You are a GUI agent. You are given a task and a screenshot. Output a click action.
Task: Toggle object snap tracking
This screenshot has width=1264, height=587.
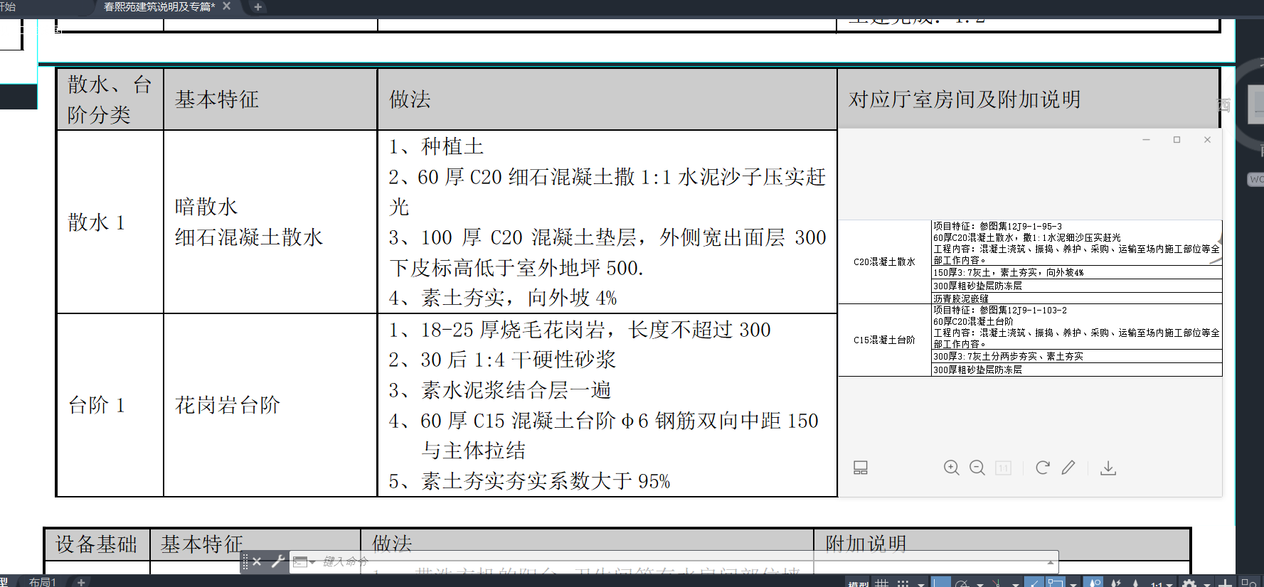[x=1034, y=582]
